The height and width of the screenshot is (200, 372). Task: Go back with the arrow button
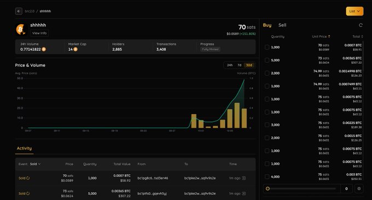[x=19, y=11]
